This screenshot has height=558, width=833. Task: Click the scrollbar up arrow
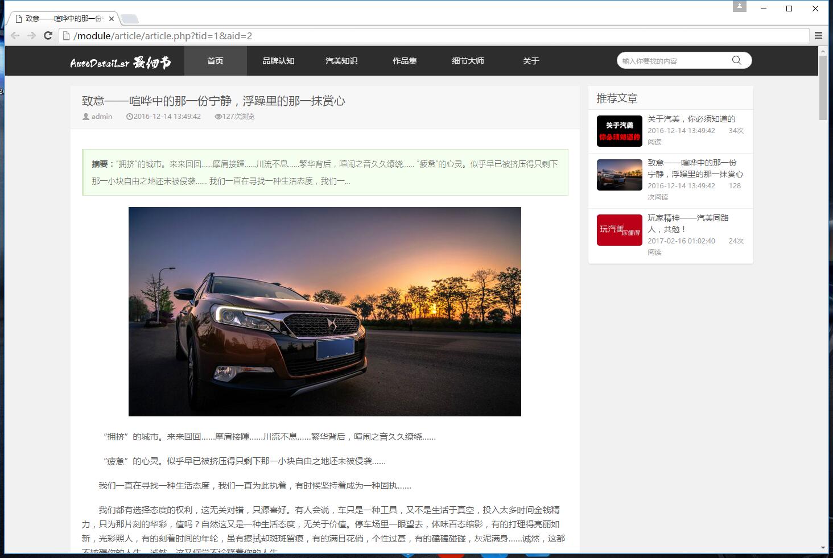823,51
